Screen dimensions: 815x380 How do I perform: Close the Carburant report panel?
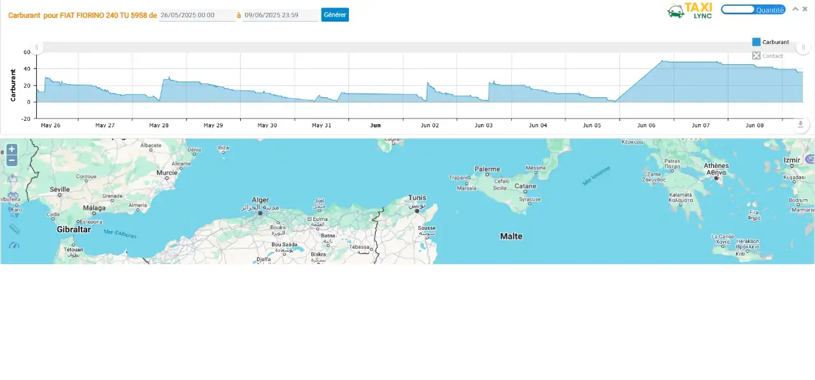pyautogui.click(x=805, y=9)
